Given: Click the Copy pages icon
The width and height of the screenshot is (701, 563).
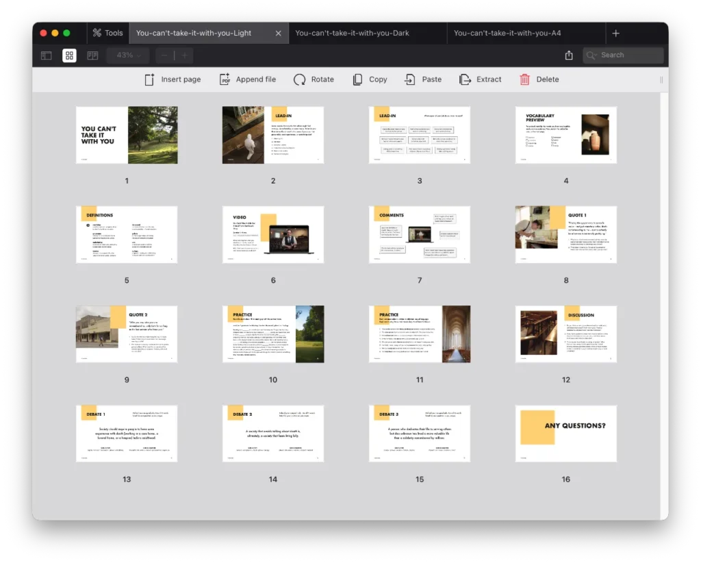Looking at the screenshot, I should [357, 79].
